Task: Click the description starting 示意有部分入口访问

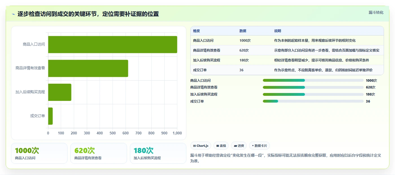Action: (327, 50)
